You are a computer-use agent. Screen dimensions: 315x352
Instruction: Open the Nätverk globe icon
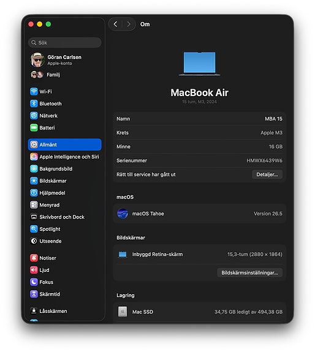coord(34,116)
